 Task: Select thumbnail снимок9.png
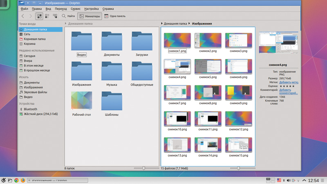239,93
